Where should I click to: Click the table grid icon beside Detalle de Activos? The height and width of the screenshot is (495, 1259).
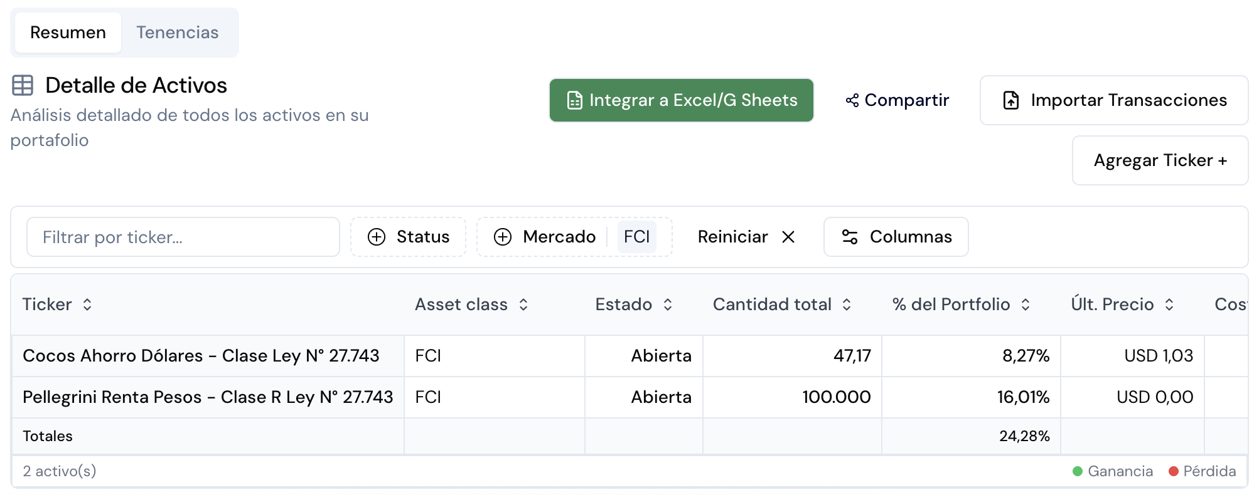(x=24, y=85)
